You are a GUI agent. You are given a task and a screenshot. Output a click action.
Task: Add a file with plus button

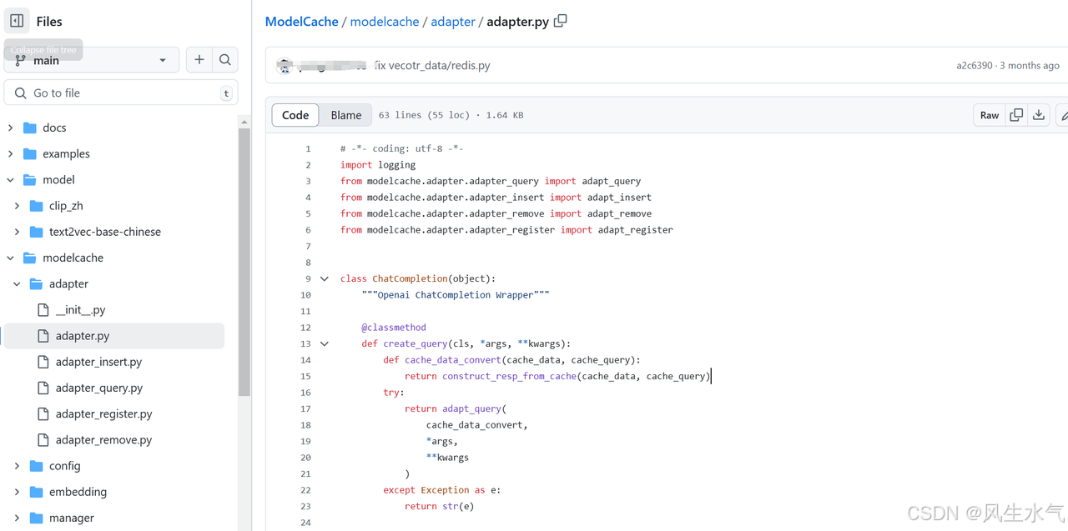pyautogui.click(x=199, y=60)
